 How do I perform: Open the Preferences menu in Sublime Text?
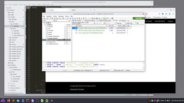pyautogui.click(x=46, y=5)
